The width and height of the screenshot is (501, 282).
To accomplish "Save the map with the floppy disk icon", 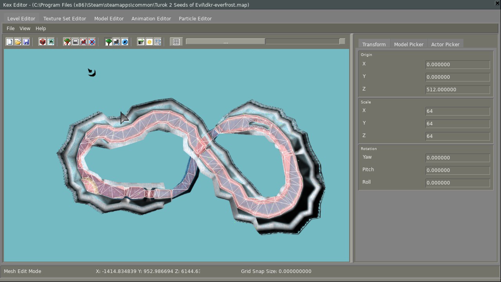I will (26, 42).
